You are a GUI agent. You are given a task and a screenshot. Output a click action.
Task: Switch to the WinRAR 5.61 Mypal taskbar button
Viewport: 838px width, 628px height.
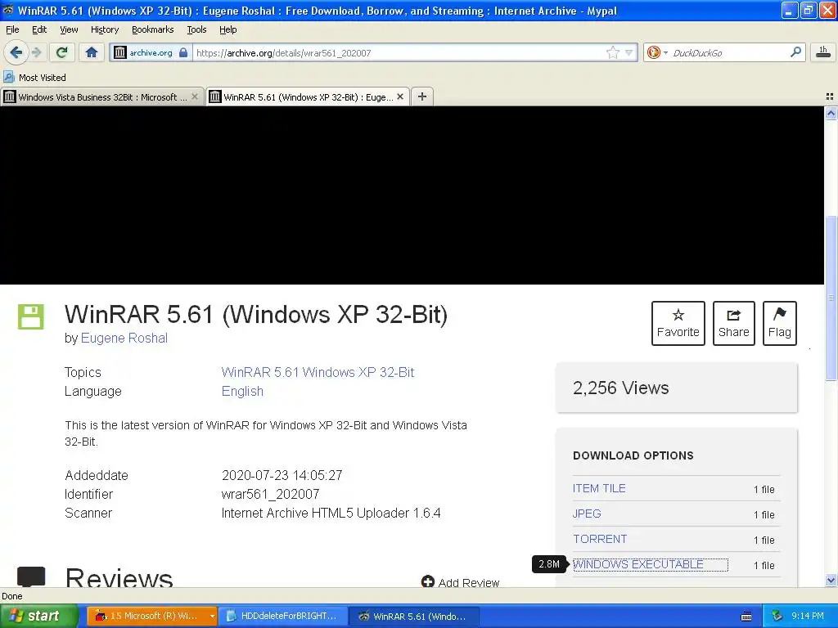(412, 616)
